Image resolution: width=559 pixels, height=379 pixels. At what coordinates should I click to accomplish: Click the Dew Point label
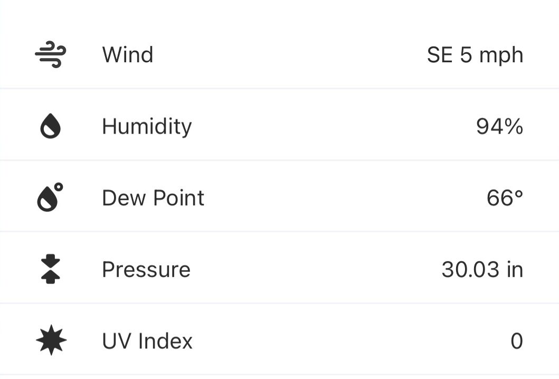(153, 198)
